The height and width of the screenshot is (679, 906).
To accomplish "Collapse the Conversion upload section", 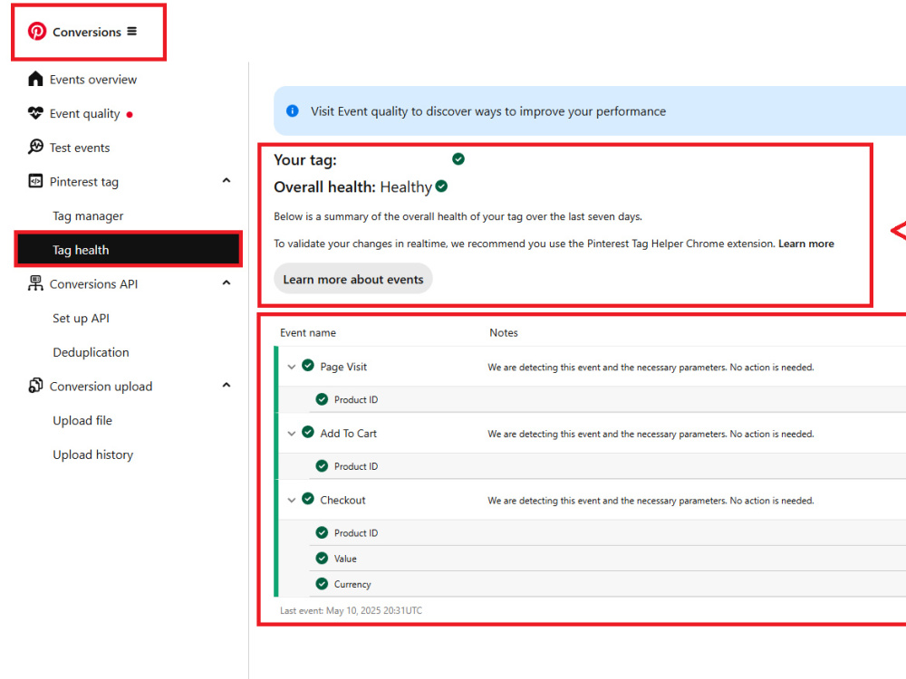I will 226,385.
